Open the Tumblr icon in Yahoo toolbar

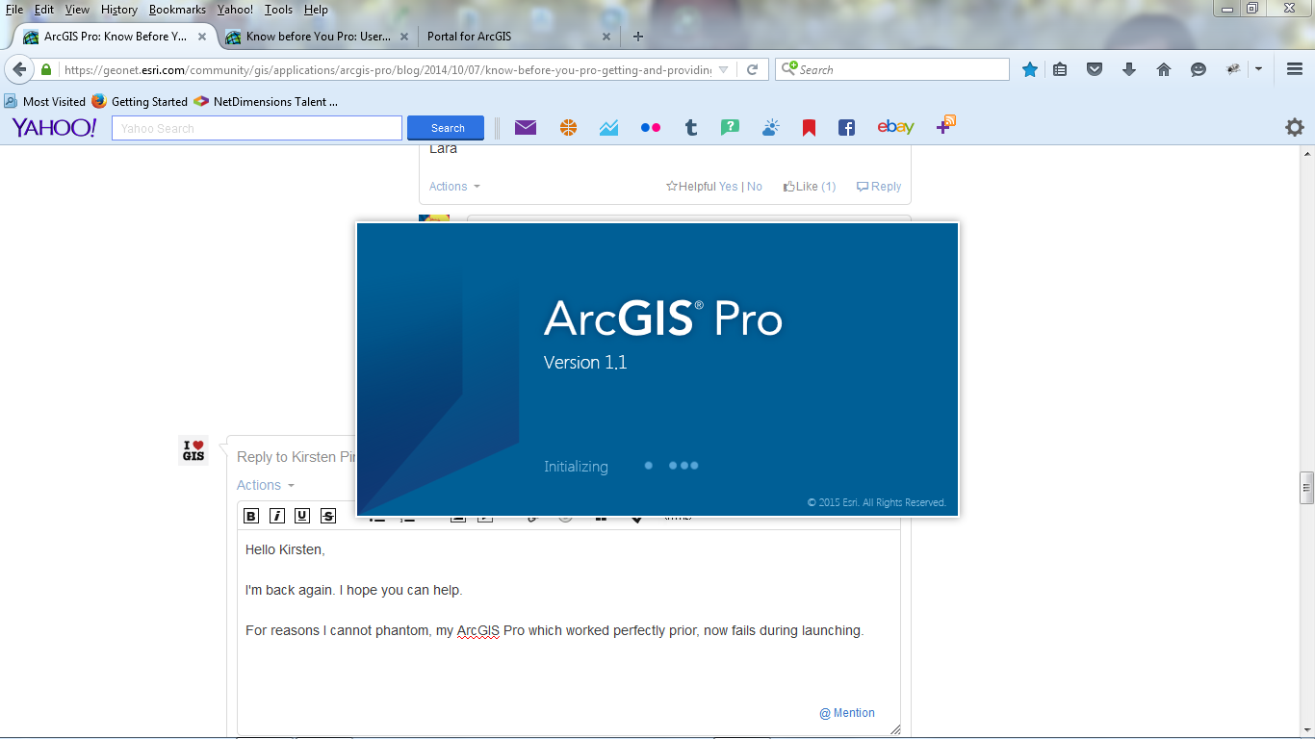click(x=691, y=127)
